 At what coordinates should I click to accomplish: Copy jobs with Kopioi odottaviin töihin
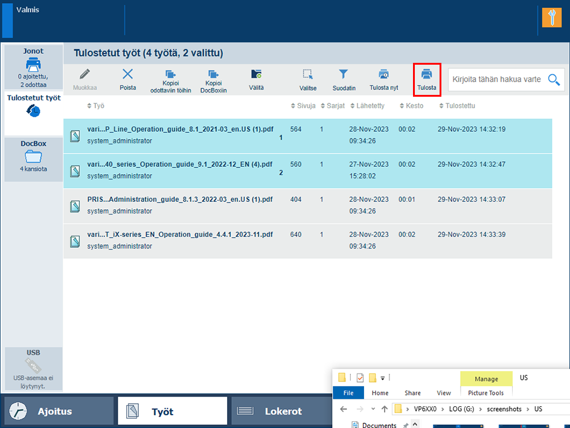coord(170,81)
